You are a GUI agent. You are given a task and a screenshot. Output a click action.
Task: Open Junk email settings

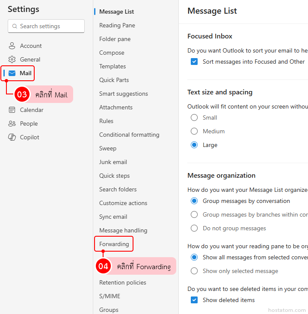[113, 162]
